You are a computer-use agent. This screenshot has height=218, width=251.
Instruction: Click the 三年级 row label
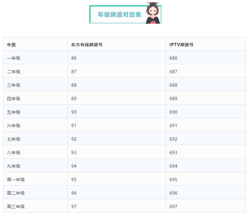(x=13, y=85)
